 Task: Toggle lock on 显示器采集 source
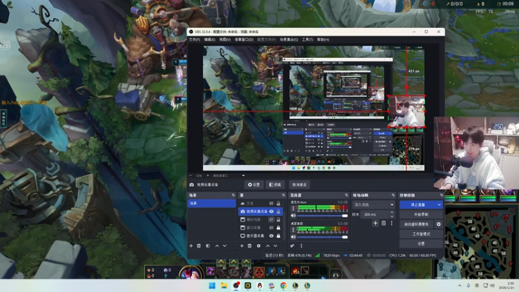[278, 236]
